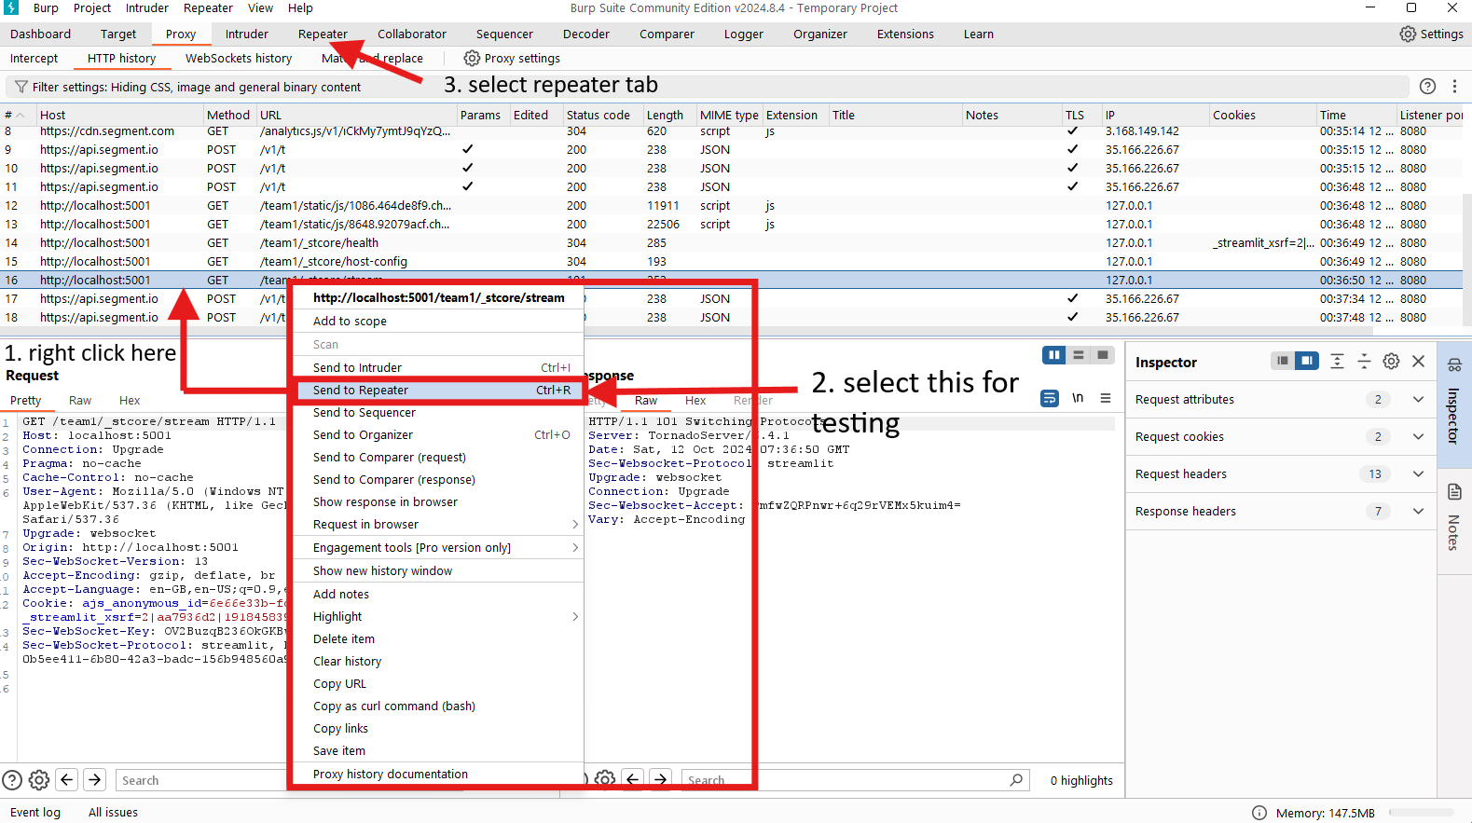Switch request view to Raw tab
The height and width of the screenshot is (823, 1472).
click(x=80, y=400)
